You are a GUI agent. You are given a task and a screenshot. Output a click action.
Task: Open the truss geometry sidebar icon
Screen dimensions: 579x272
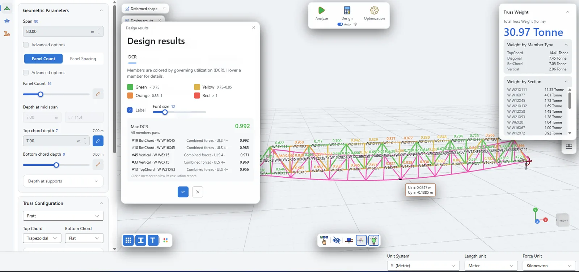7,8
